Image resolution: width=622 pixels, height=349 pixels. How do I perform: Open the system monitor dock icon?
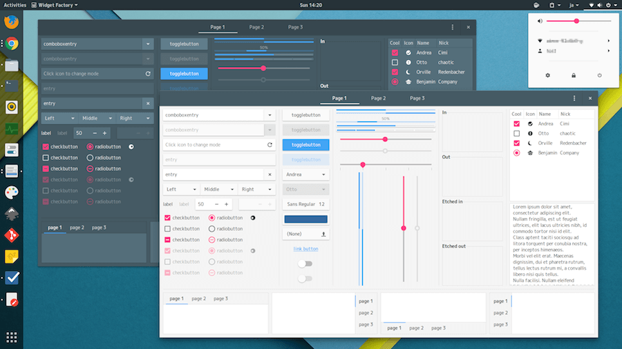pos(12,128)
